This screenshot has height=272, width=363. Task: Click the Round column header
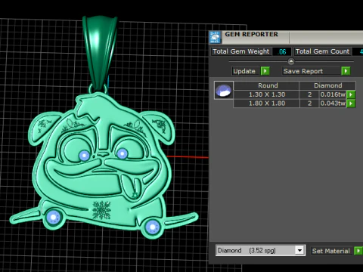(268, 85)
